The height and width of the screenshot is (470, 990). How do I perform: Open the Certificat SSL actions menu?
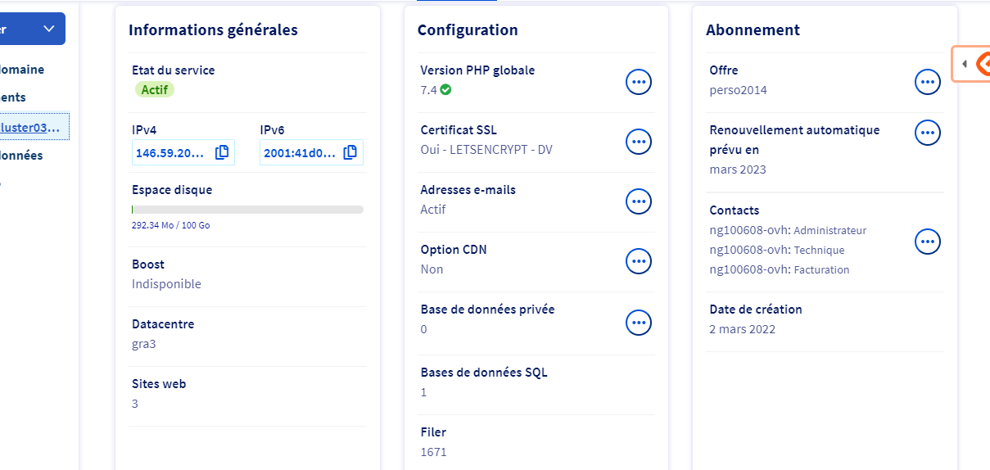(639, 142)
